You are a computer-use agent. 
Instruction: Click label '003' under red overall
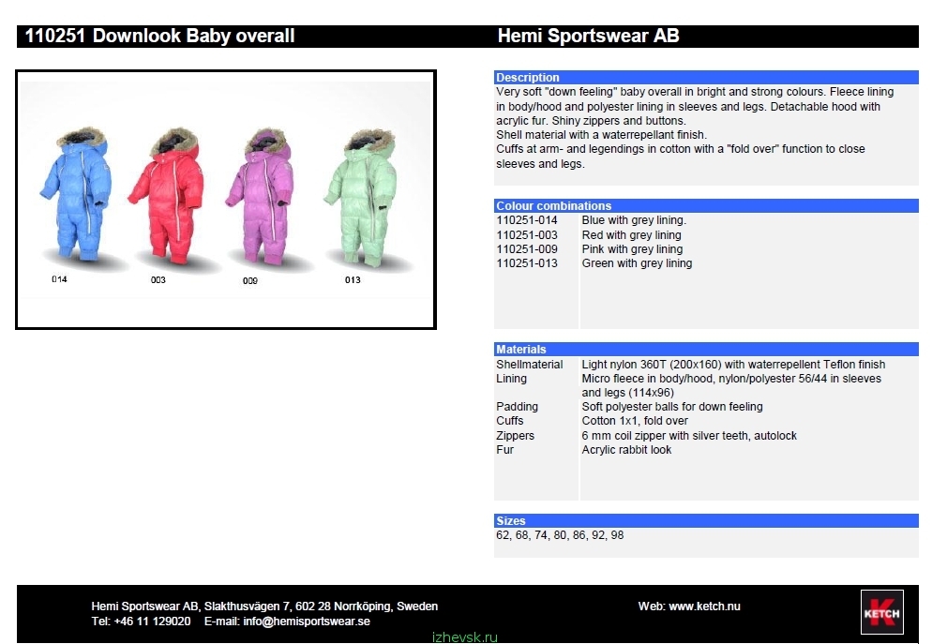pos(158,280)
